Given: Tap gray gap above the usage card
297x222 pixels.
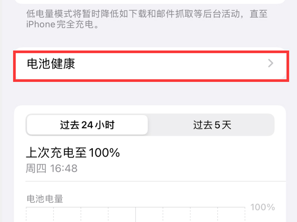Looking at the screenshot, I should [x=148, y=94].
